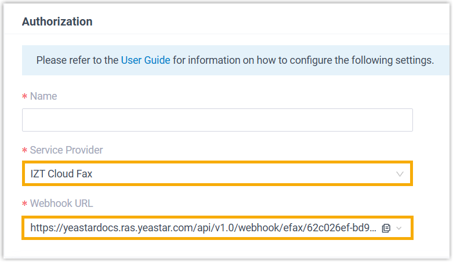The image size is (453, 262).
Task: Click the red asterisk beside Webhook URL
Action: (x=24, y=204)
